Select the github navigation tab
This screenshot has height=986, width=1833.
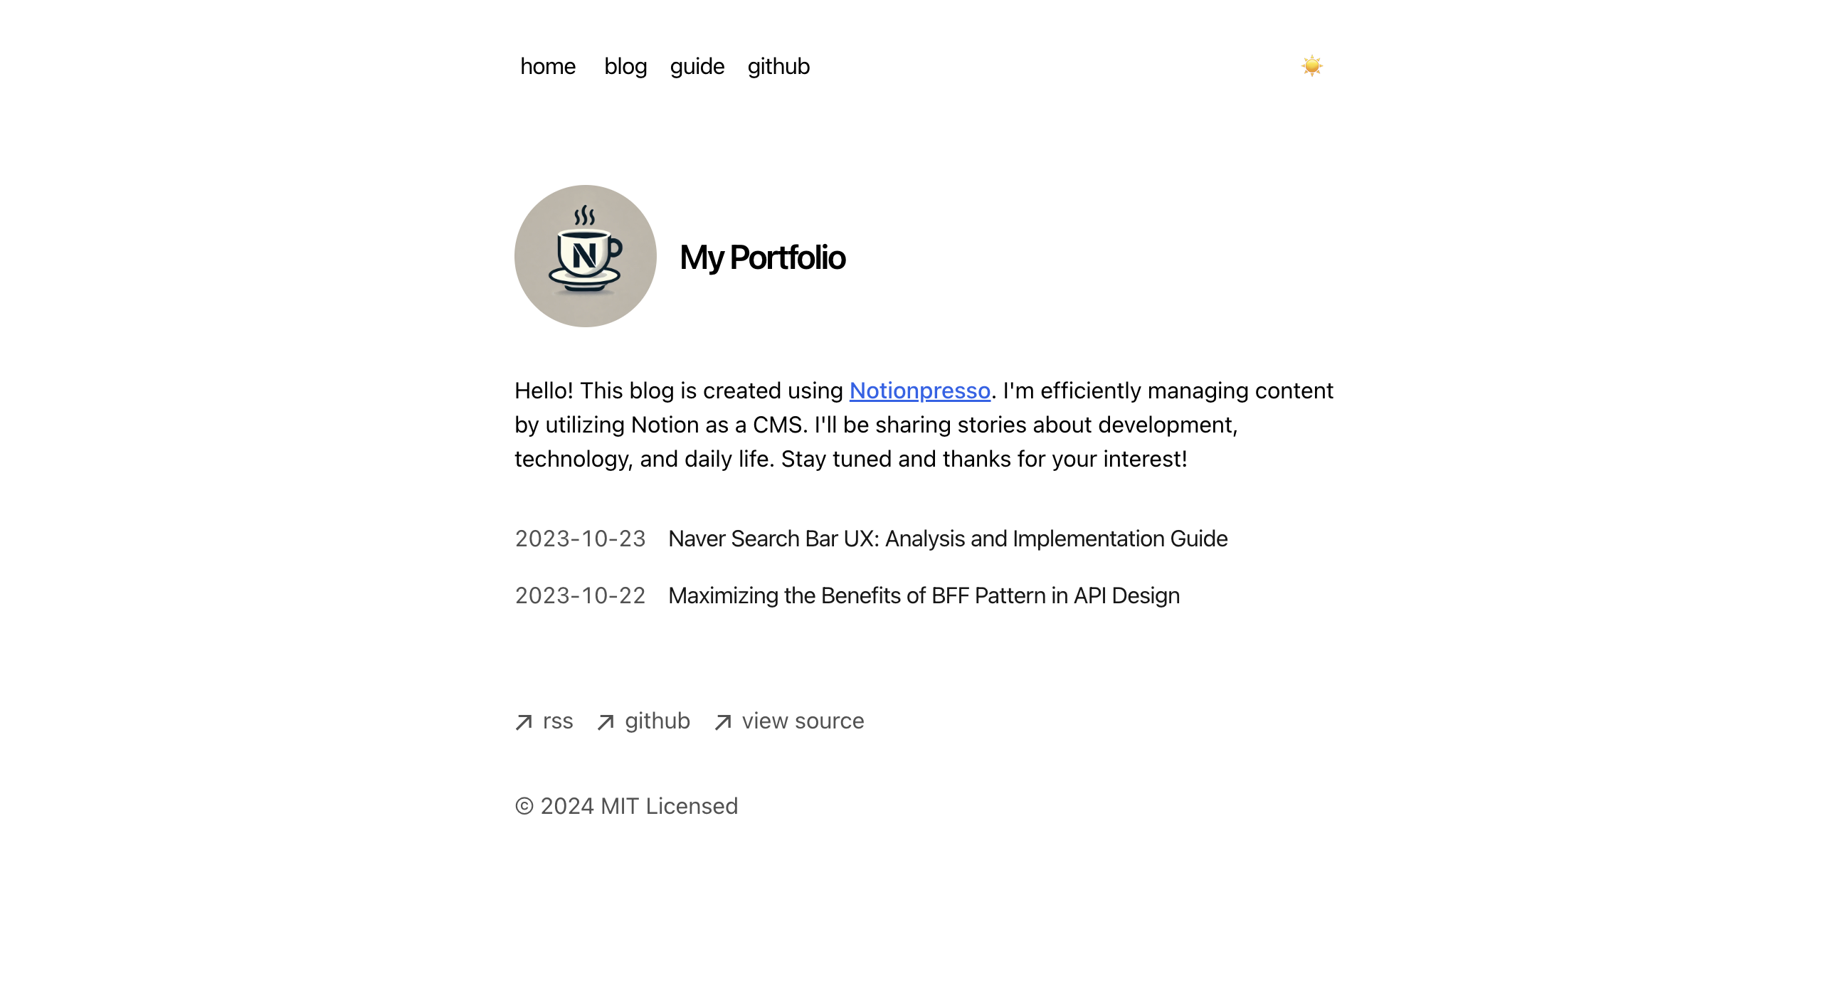click(x=777, y=65)
